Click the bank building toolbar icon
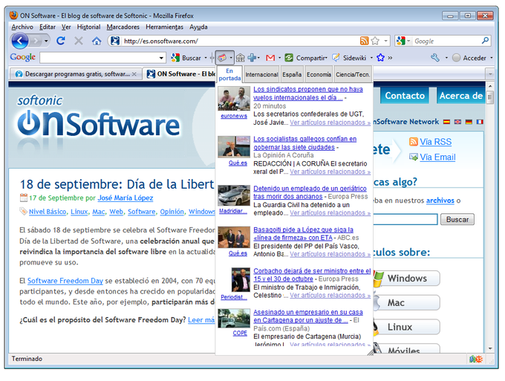Image resolution: width=505 pixels, height=381 pixels. coord(241,58)
